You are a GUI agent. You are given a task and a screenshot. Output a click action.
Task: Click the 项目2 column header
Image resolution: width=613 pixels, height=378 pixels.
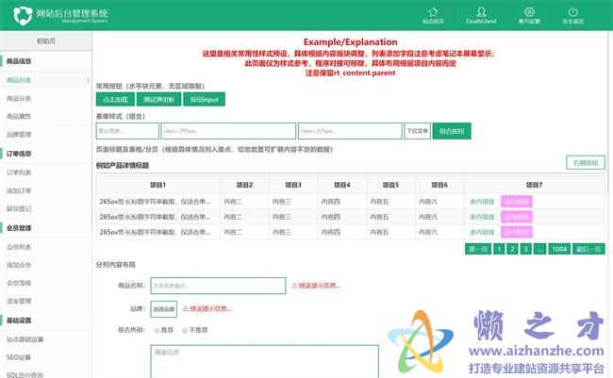pyautogui.click(x=244, y=185)
